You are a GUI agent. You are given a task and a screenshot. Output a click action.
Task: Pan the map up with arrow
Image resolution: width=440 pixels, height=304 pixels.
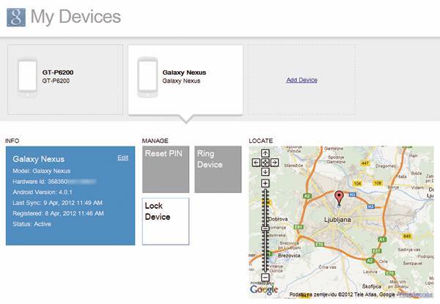click(x=265, y=153)
